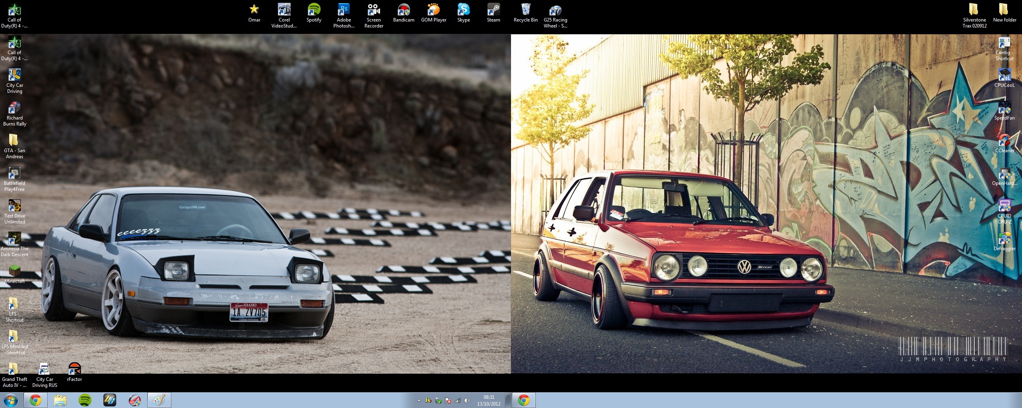1022x408 pixels.
Task: Select the Spotify desktop shortcut
Action: pos(314,12)
